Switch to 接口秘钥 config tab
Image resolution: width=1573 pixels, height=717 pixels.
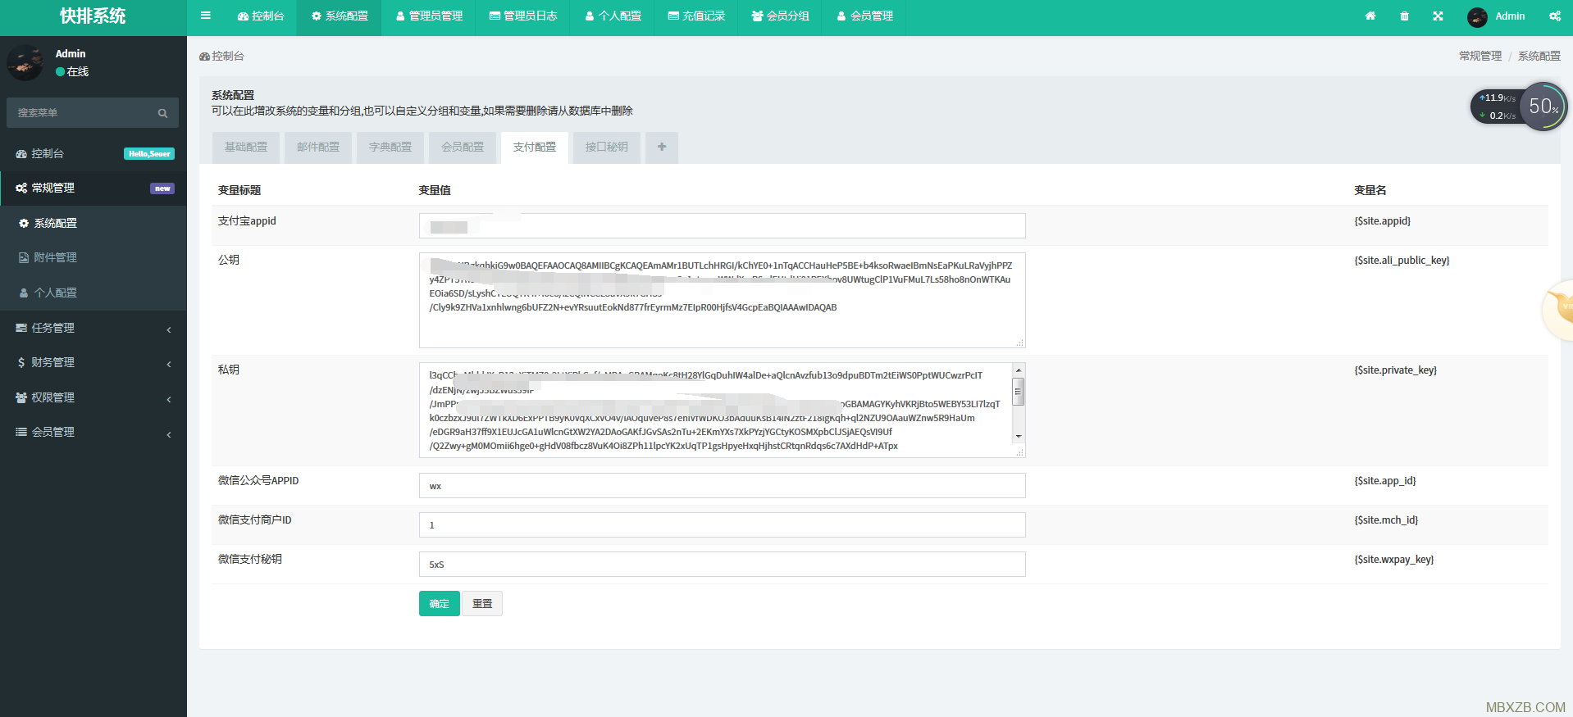click(607, 147)
